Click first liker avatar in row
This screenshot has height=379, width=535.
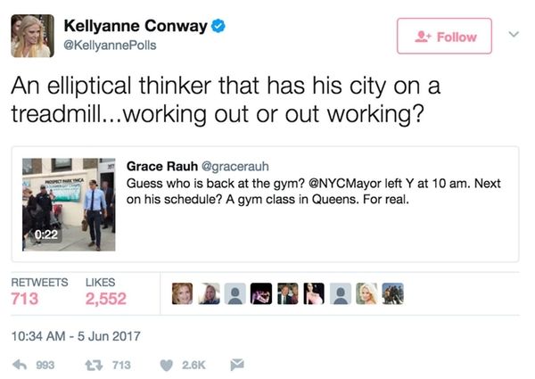tap(182, 293)
